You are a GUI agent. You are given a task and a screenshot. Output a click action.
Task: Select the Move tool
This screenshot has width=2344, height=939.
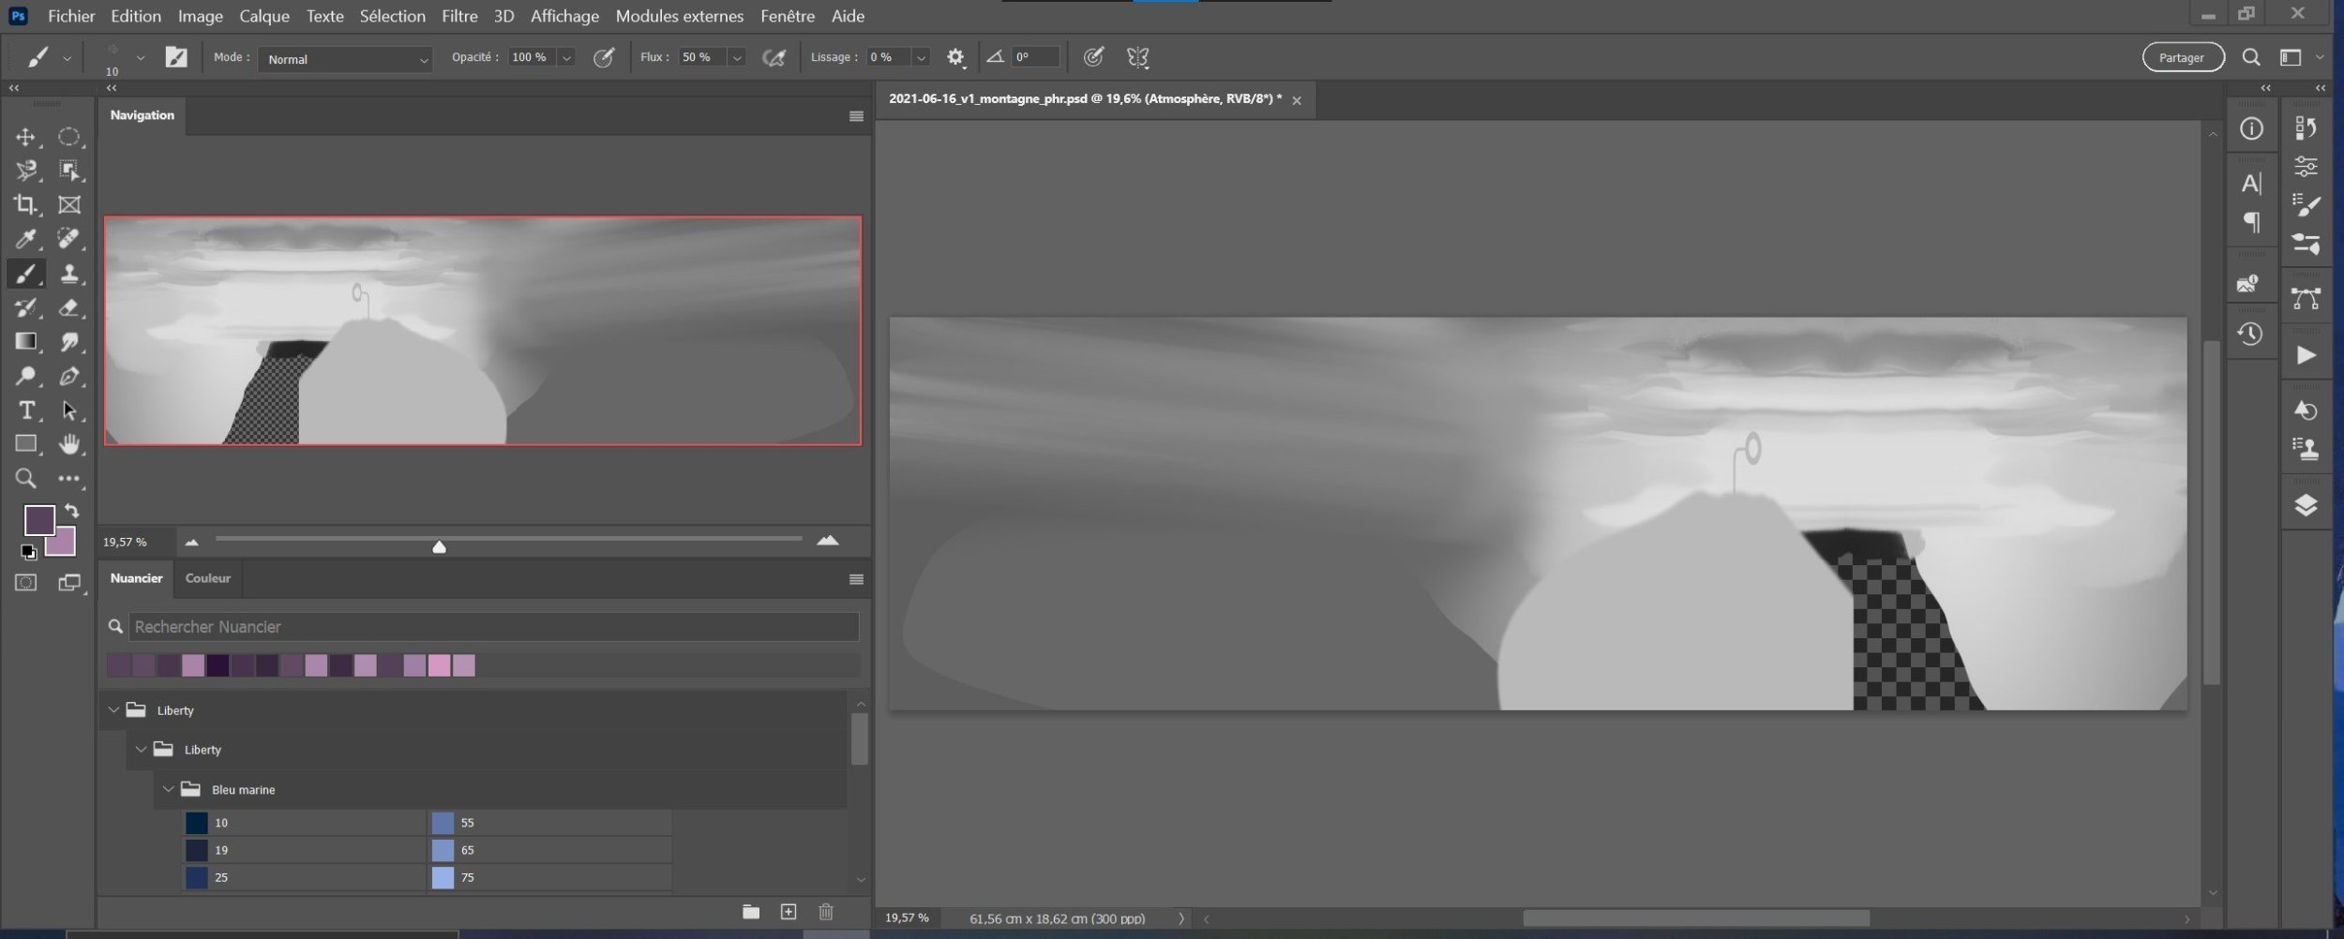25,137
